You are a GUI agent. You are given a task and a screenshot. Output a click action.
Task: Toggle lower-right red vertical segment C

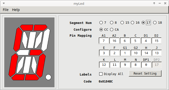(x=41, y=66)
